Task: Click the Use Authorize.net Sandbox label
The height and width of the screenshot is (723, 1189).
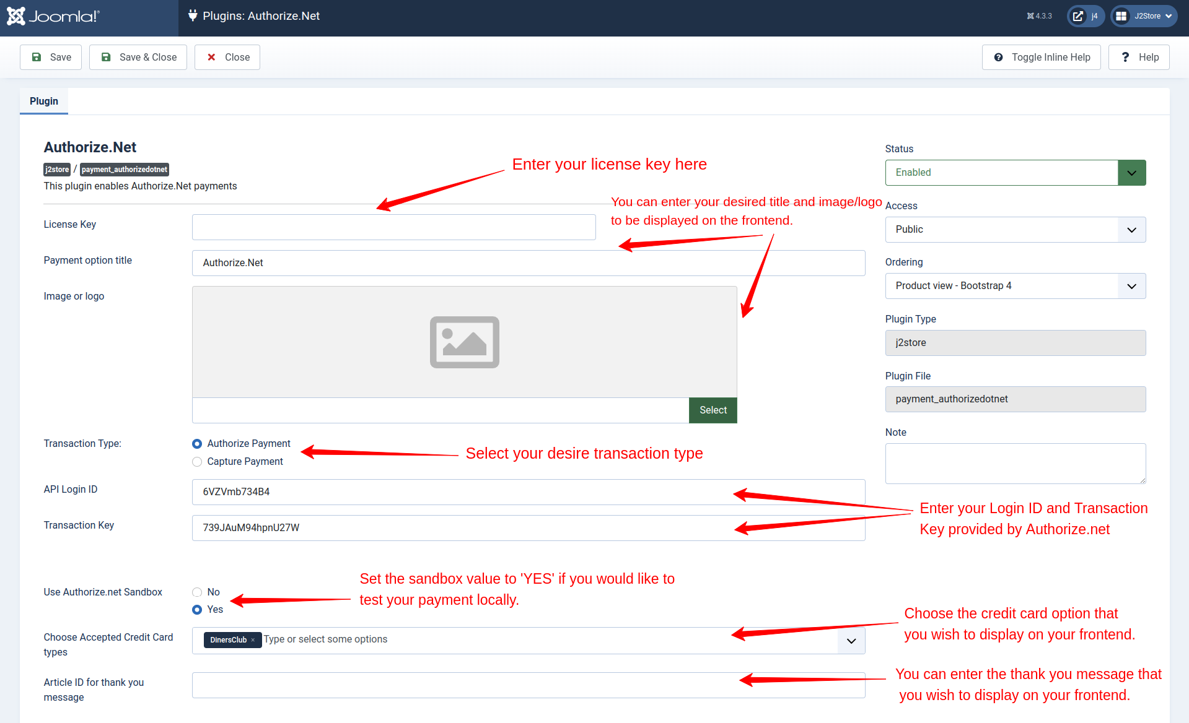Action: coord(103,592)
